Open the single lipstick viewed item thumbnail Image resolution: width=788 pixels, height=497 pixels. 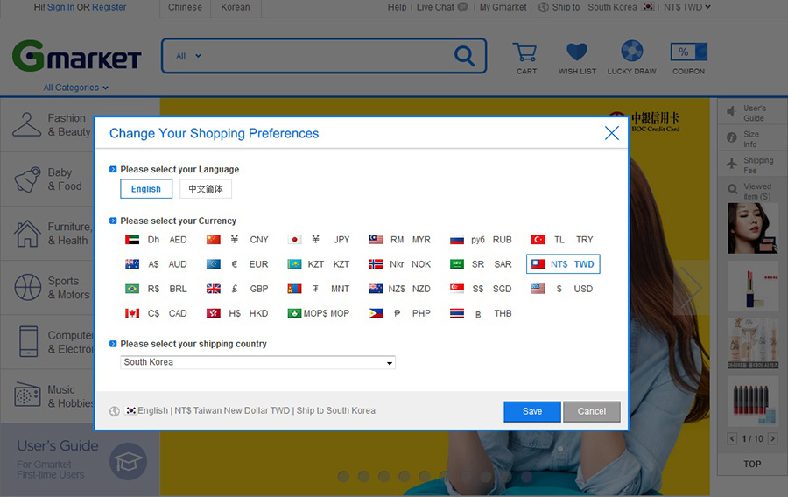pyautogui.click(x=752, y=286)
